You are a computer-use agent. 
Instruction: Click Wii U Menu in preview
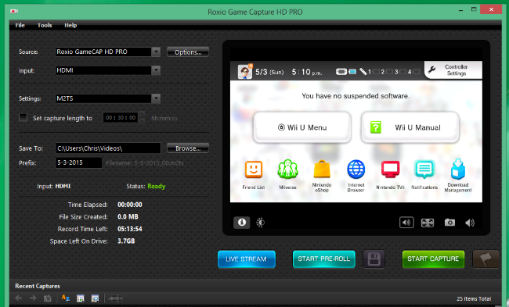(x=302, y=127)
